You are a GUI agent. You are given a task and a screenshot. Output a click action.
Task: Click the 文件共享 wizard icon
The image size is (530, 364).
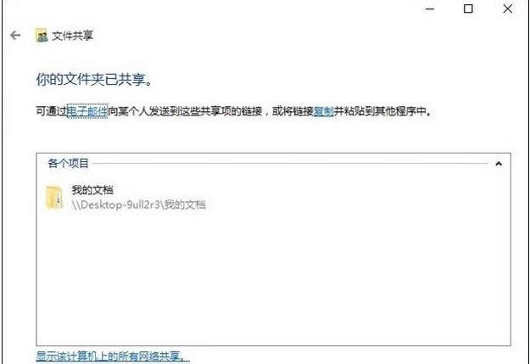pos(42,35)
